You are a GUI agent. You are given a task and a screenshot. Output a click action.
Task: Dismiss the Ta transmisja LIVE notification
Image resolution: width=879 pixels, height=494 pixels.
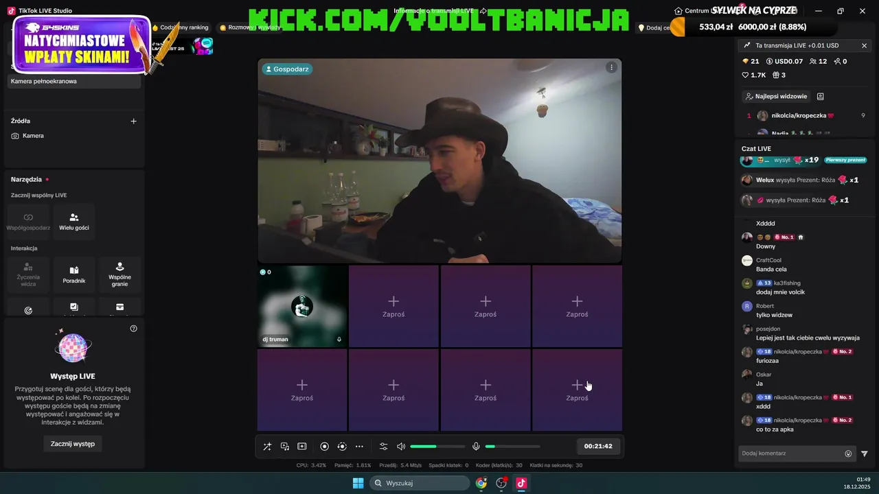pyautogui.click(x=864, y=46)
